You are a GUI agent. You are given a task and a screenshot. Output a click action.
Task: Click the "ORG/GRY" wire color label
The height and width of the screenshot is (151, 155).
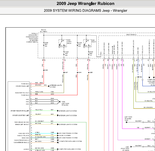tap(38, 85)
